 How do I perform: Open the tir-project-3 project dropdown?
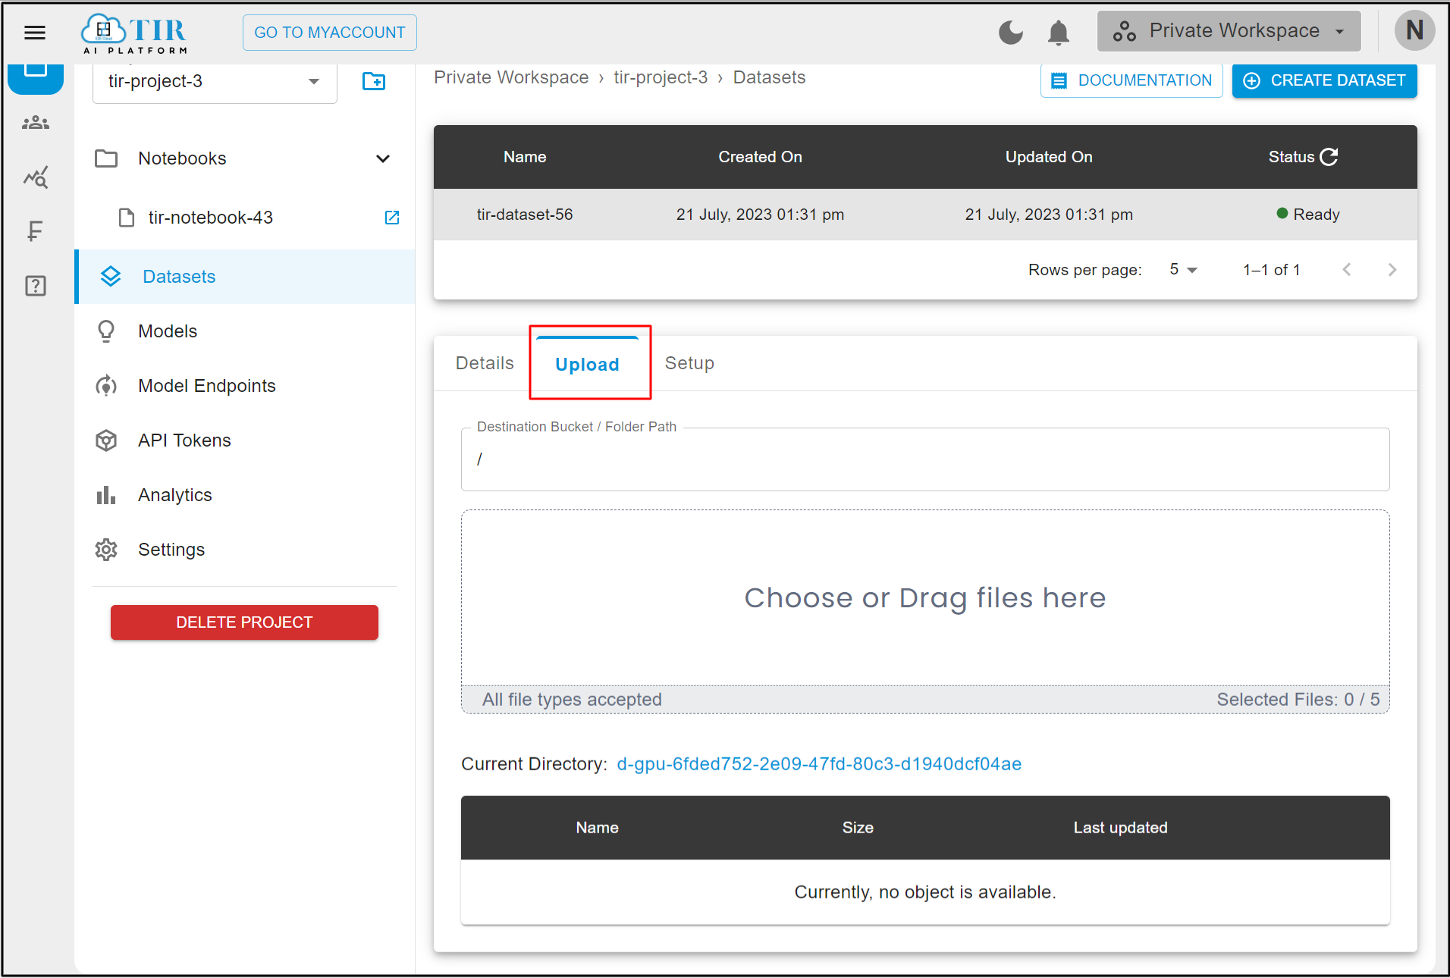tap(215, 81)
